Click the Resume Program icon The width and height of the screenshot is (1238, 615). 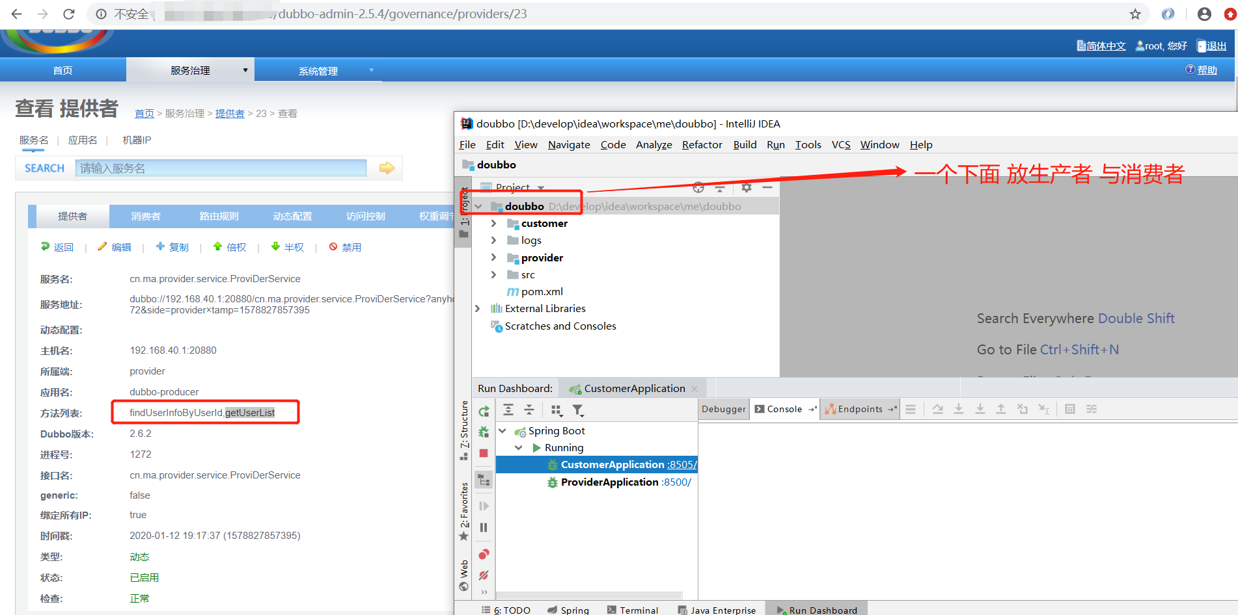click(x=484, y=506)
